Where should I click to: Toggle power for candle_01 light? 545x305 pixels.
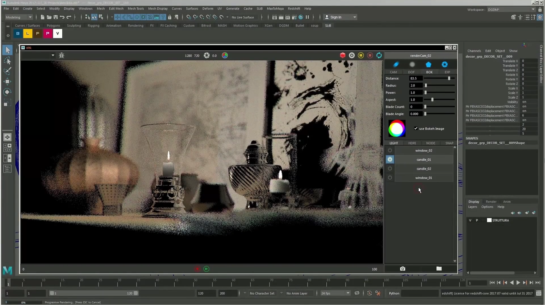tap(390, 159)
